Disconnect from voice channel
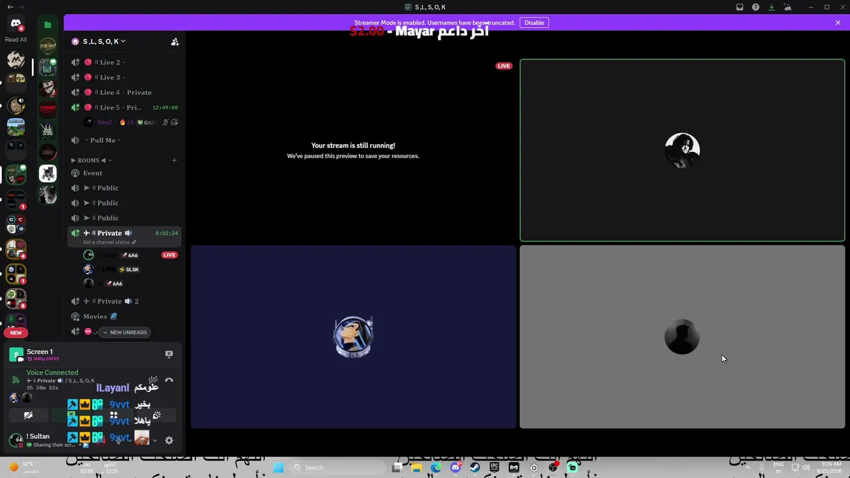 point(169,380)
